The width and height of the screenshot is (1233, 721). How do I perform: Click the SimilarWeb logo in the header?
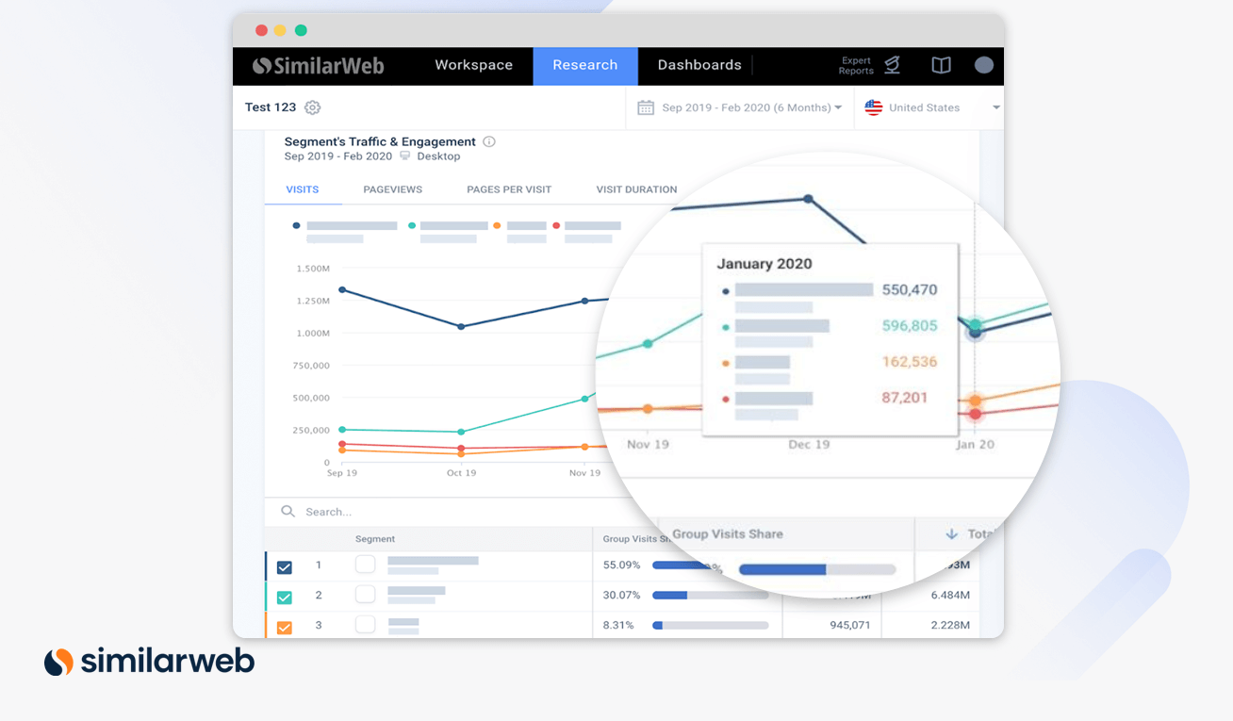(x=317, y=66)
